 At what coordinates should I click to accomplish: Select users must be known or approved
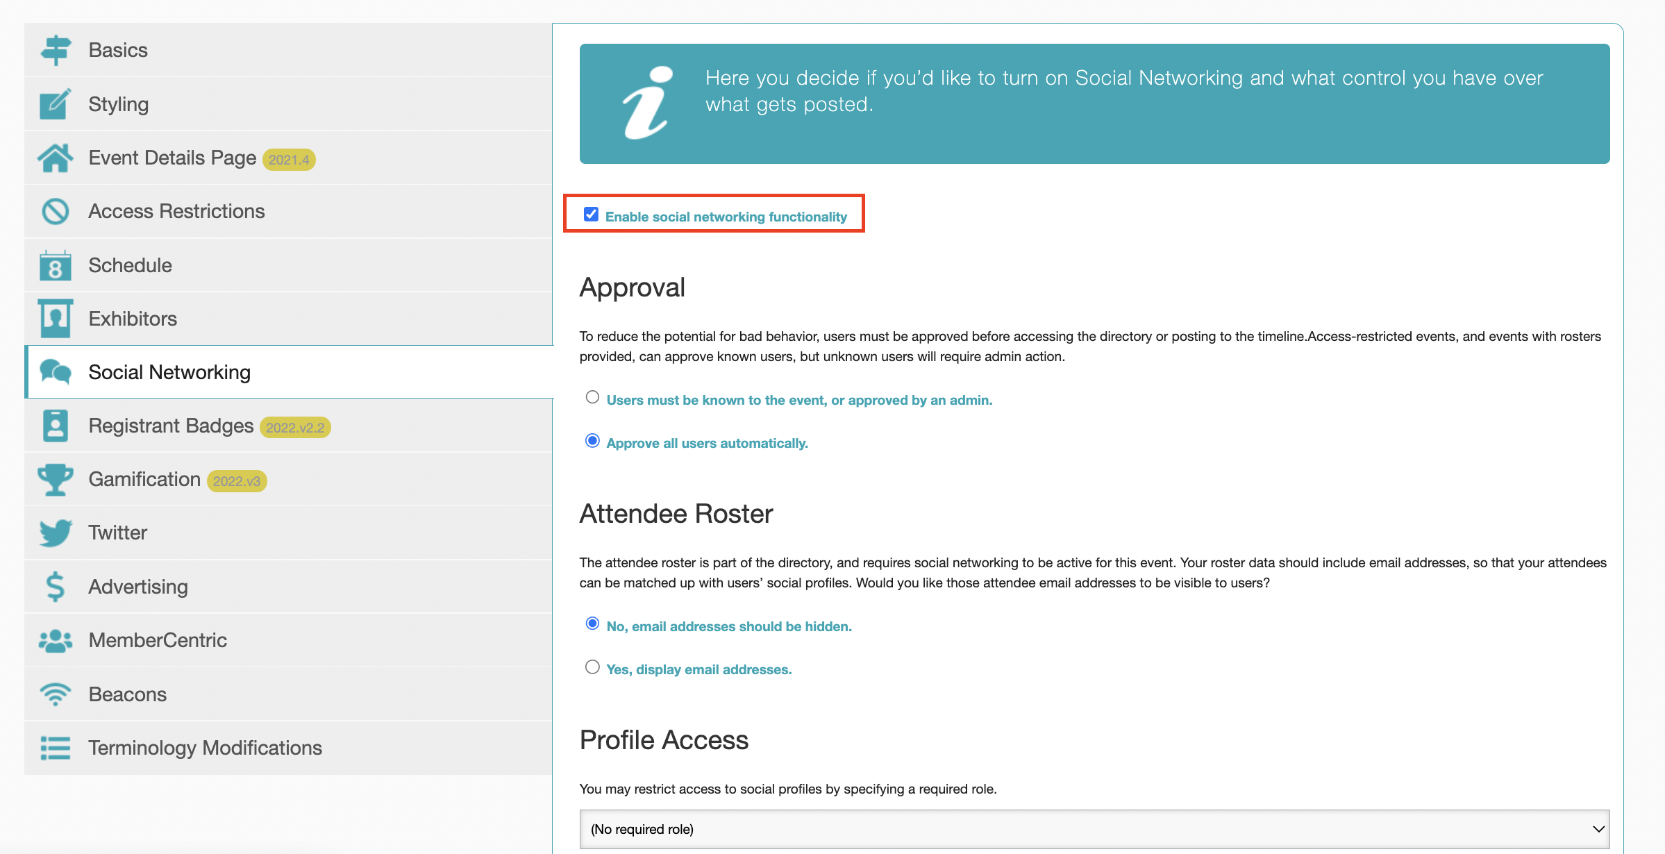coord(592,398)
